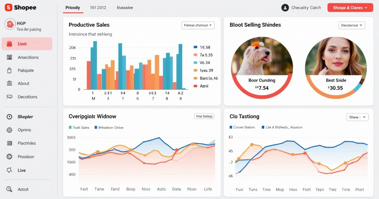
Task: Click the Decottions sidebar icon
Action: [9, 97]
